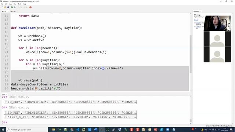The width and height of the screenshot is (235, 132).
Task: Open the notification center in system tray
Action: (231, 129)
